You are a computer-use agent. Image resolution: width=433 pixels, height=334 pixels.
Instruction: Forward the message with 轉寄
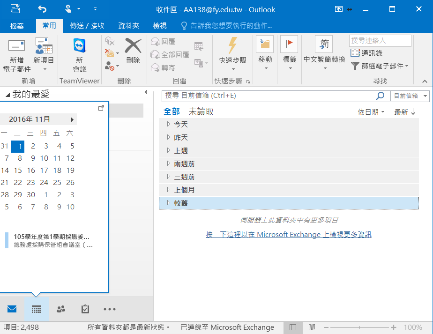point(163,67)
